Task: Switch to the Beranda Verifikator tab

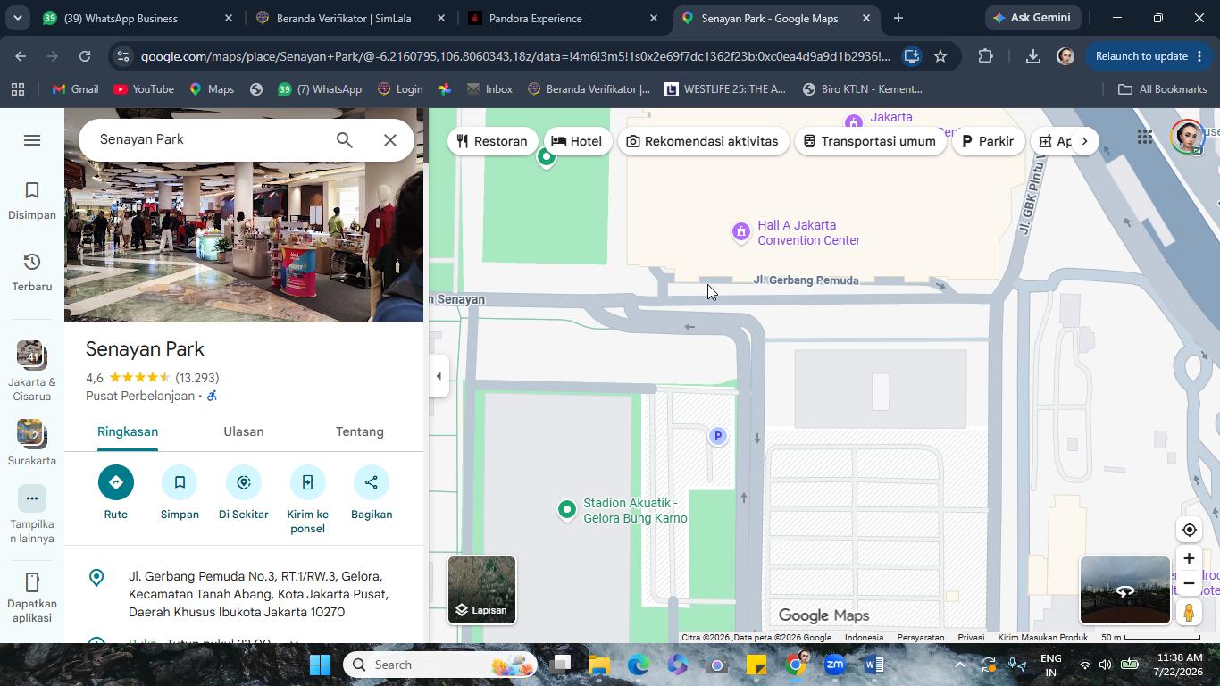Action: [x=350, y=18]
